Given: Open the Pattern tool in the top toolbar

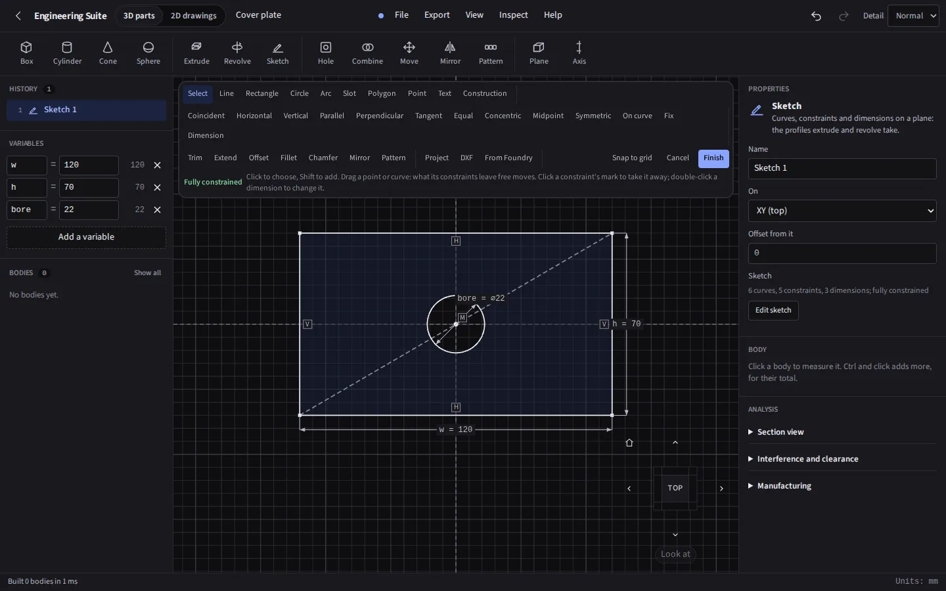Looking at the screenshot, I should [x=491, y=53].
